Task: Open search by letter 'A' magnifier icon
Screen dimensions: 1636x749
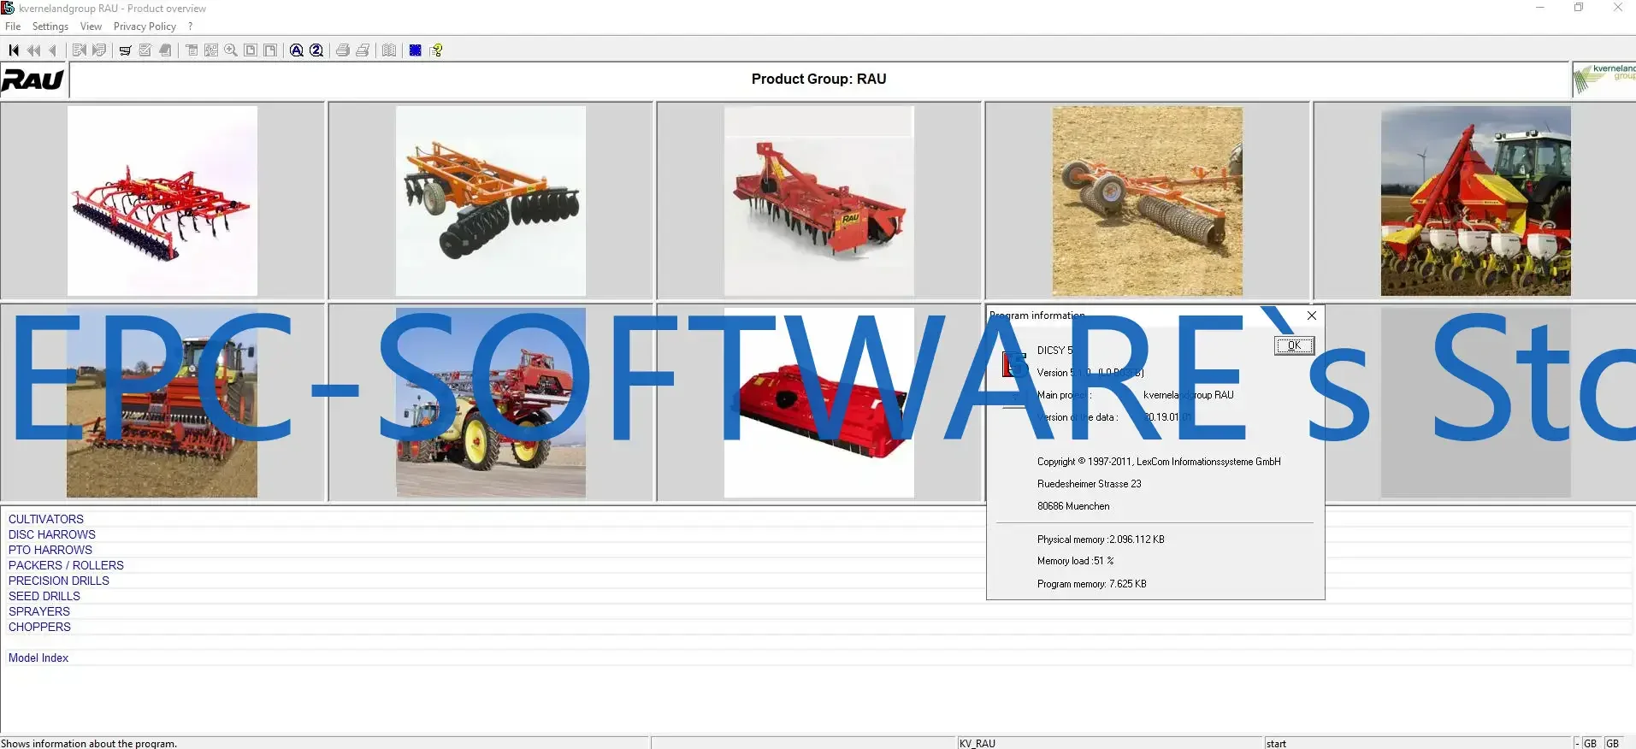Action: [x=296, y=50]
